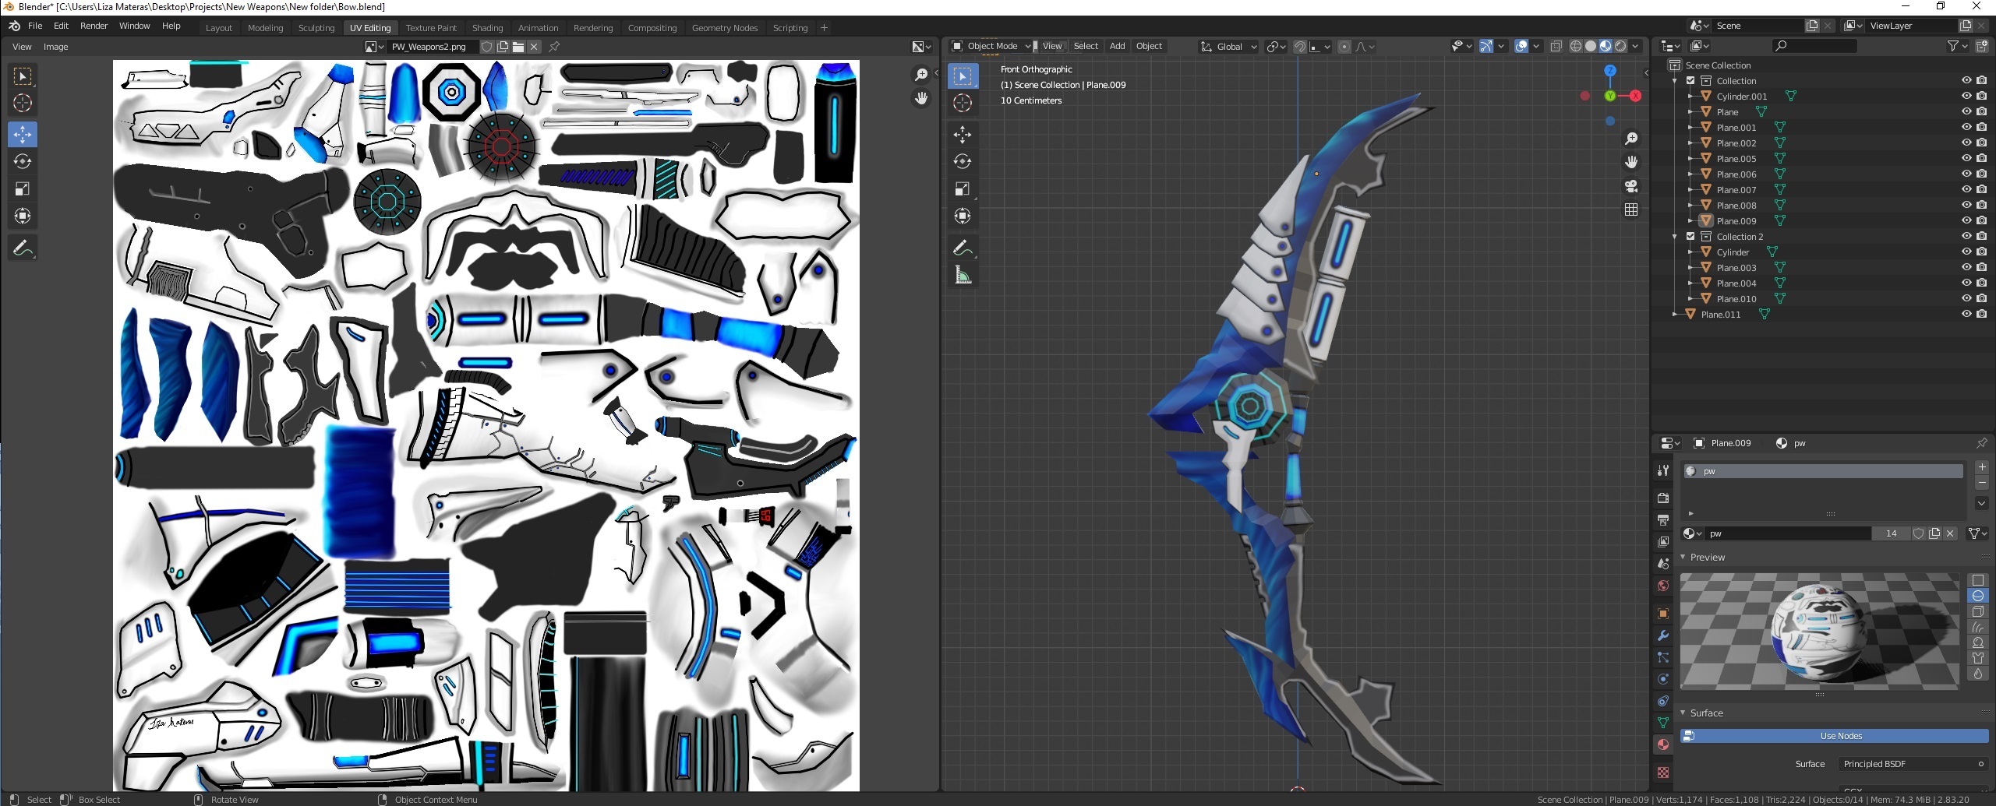This screenshot has height=806, width=1996.
Task: Open the Render menu
Action: 94,26
